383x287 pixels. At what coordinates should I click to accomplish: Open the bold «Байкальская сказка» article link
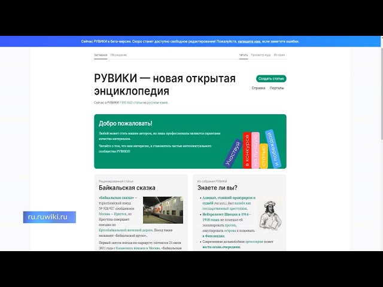coord(116,198)
